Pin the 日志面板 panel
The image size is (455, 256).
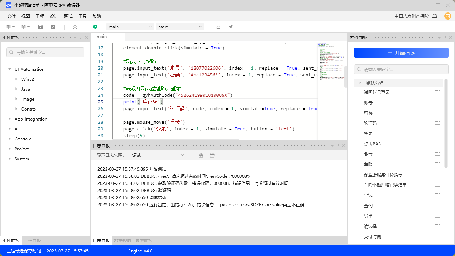point(338,145)
